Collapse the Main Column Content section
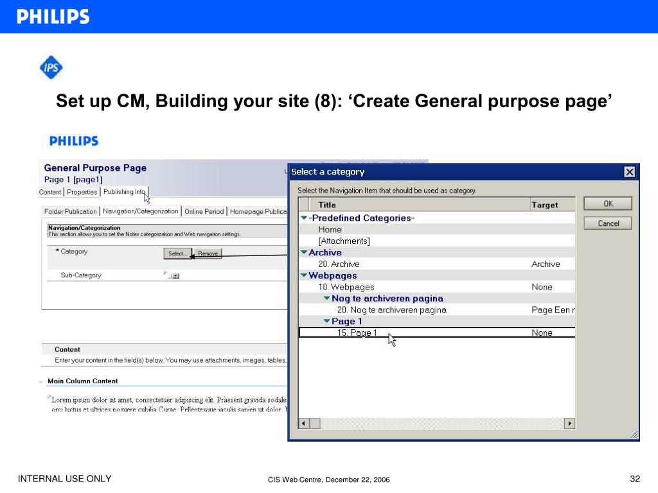658x493 pixels. [x=40, y=381]
